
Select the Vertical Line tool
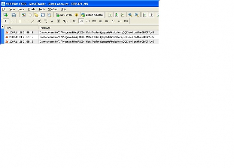click(20, 21)
